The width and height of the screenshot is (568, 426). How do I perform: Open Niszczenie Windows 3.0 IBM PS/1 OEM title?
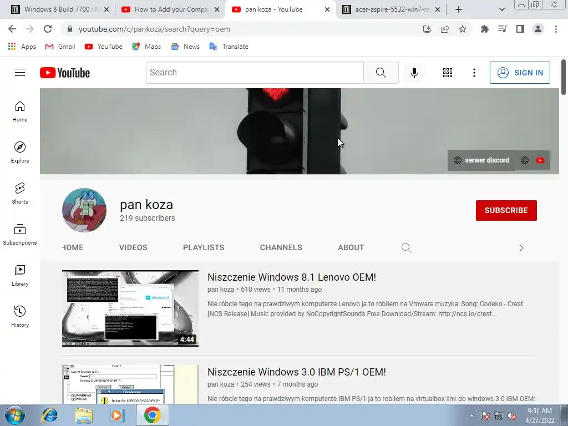pyautogui.click(x=297, y=372)
